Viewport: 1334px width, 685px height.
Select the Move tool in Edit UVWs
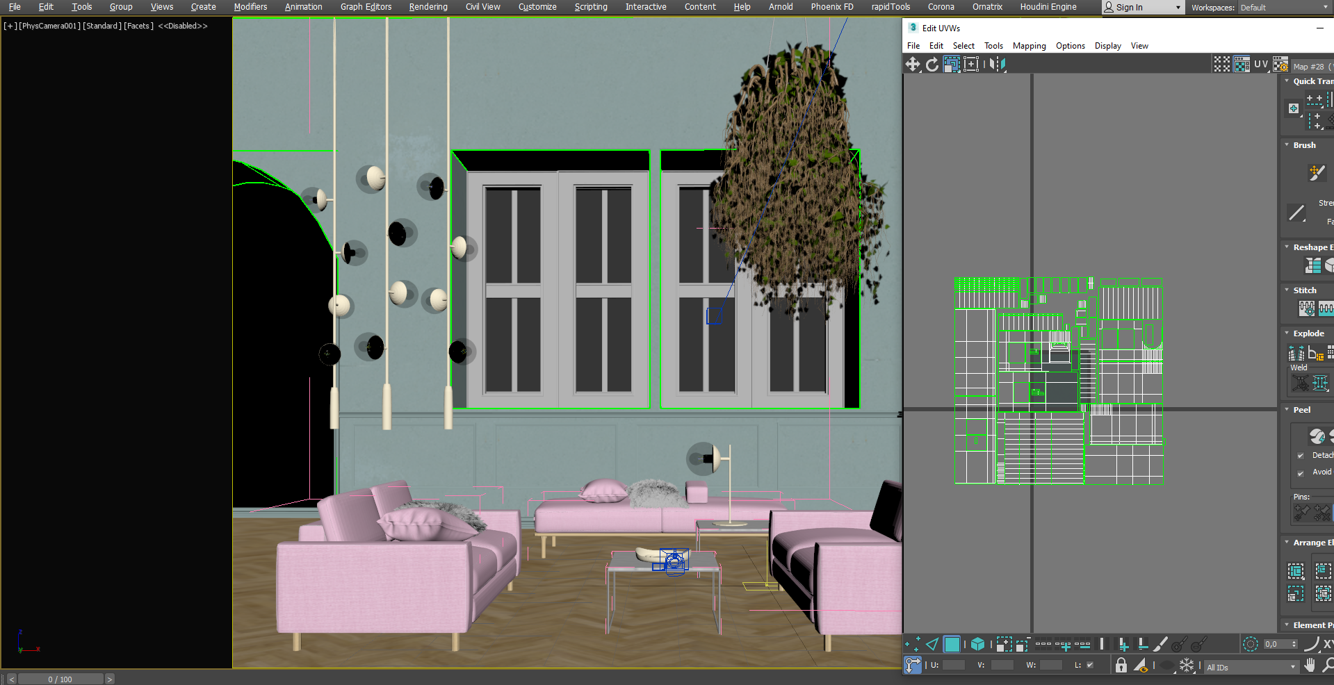point(912,65)
